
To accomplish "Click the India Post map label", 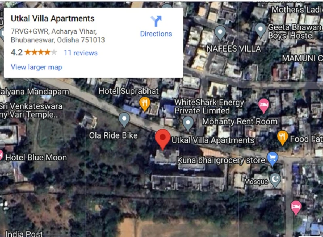I will (24, 234).
